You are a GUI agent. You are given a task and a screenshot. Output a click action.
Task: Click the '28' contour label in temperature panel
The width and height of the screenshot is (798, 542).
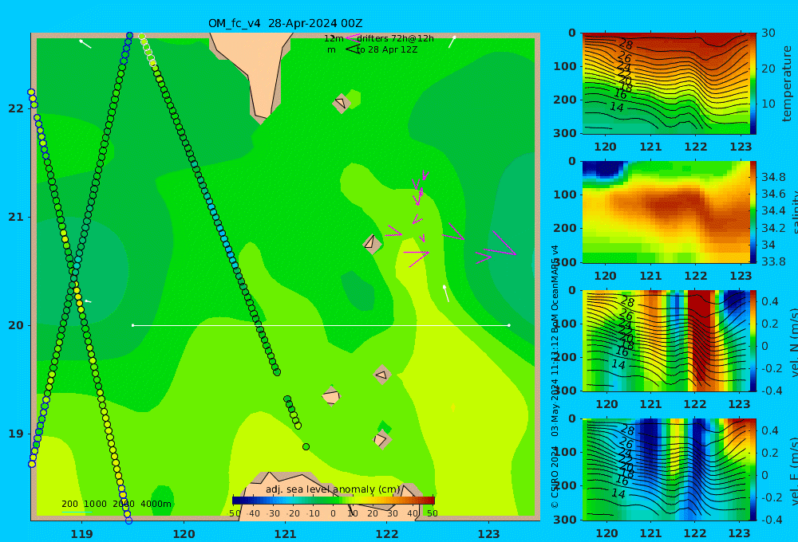pyautogui.click(x=625, y=44)
